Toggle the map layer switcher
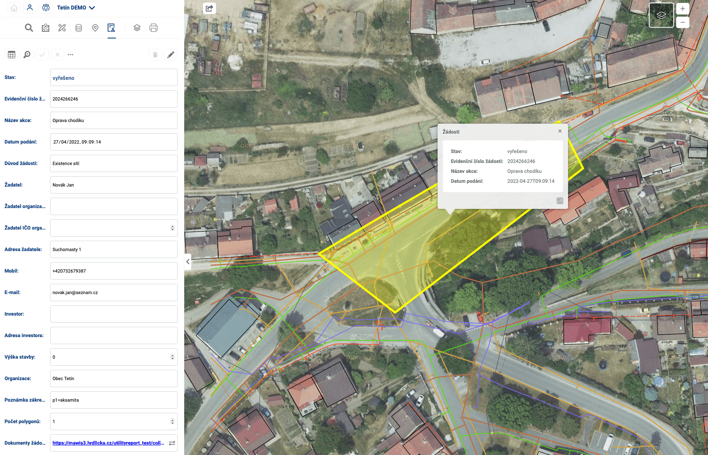Screen dimensions: 708x455 tap(661, 15)
